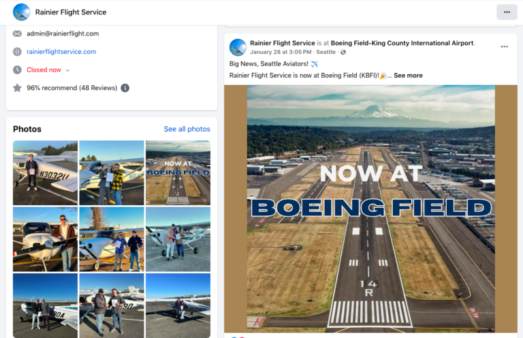Click the reviews star icon
This screenshot has height=338, width=523.
tap(17, 88)
